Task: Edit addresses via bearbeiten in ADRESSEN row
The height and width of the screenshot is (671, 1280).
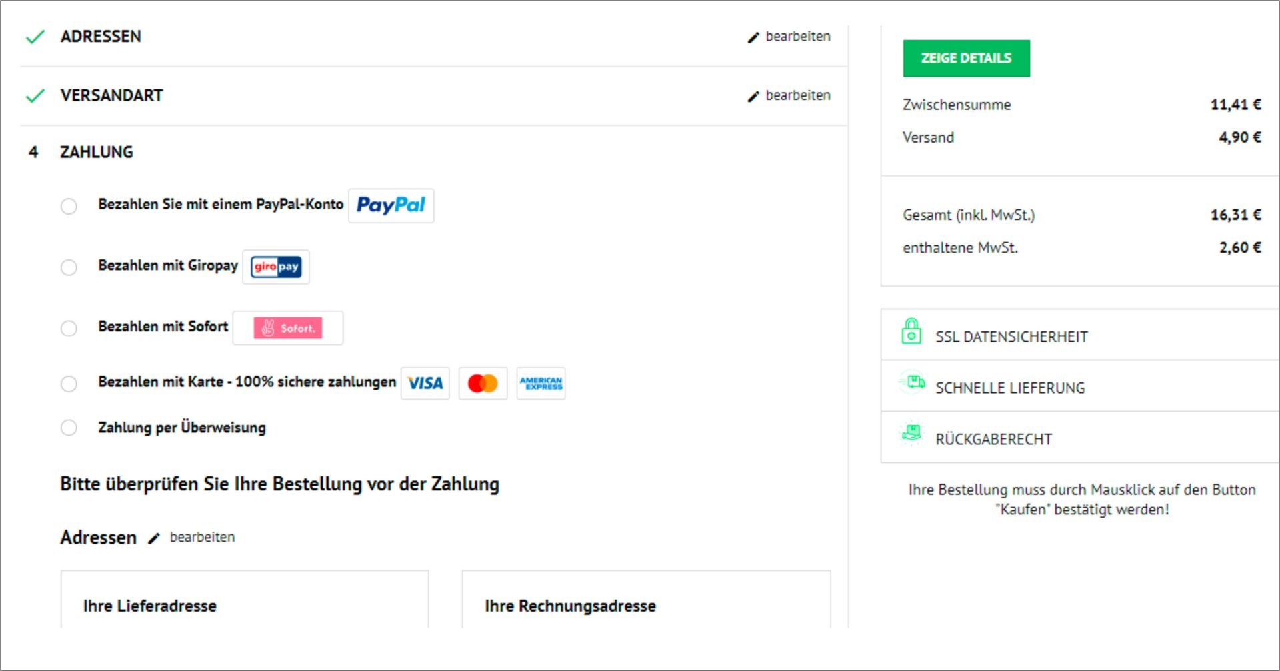Action: click(x=790, y=37)
